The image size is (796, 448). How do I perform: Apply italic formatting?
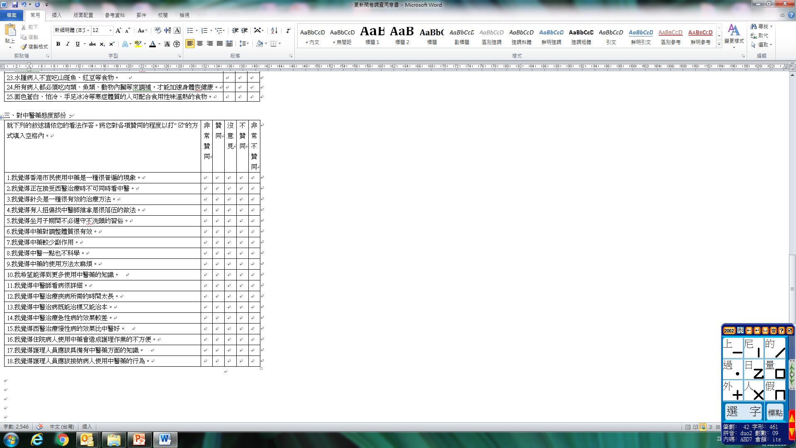pyautogui.click(x=68, y=44)
